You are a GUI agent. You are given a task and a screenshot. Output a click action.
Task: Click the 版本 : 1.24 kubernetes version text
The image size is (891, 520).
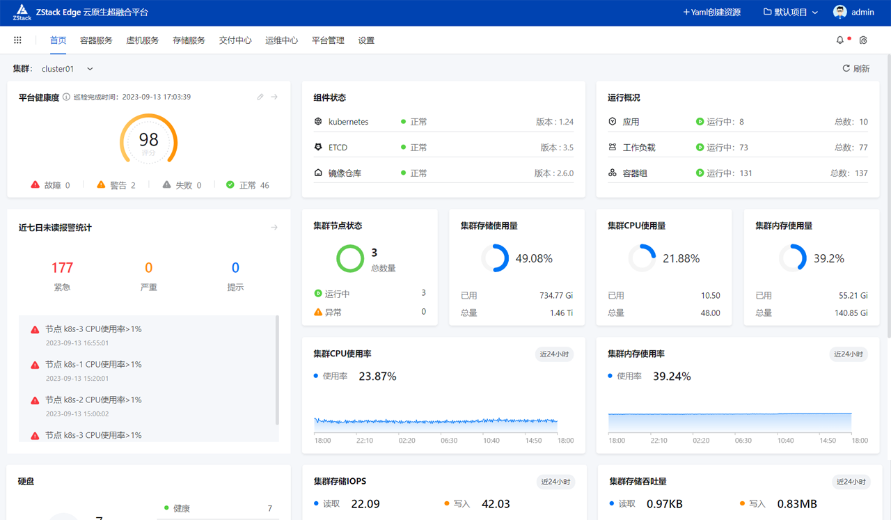coord(555,122)
